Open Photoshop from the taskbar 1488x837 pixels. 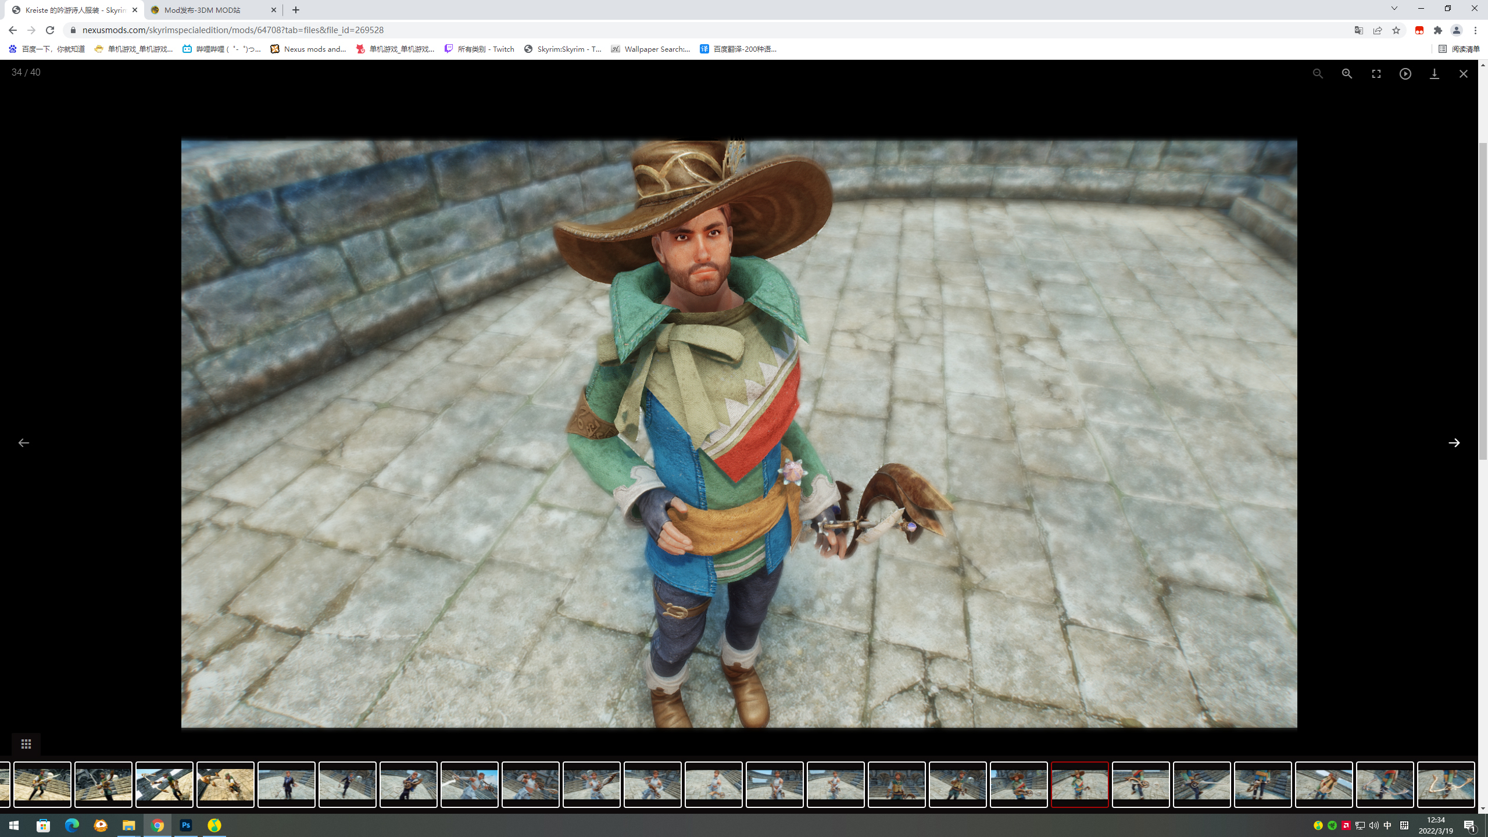tap(186, 825)
